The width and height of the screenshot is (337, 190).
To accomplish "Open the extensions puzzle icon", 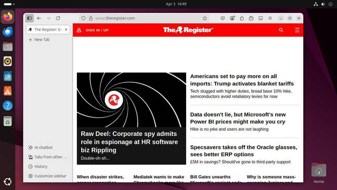I will (242, 18).
